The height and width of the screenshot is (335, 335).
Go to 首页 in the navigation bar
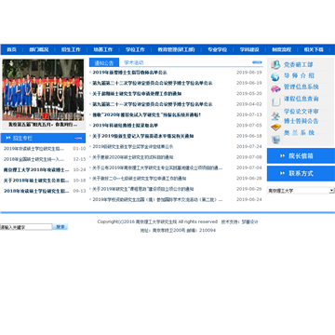point(11,49)
